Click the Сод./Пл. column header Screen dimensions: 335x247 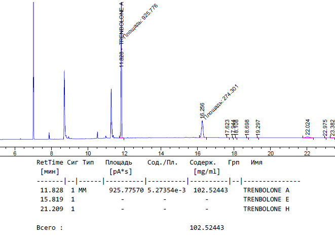click(x=164, y=163)
